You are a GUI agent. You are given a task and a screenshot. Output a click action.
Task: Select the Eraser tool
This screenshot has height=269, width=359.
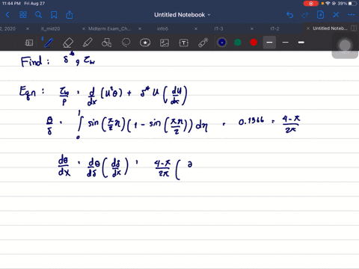68,43
